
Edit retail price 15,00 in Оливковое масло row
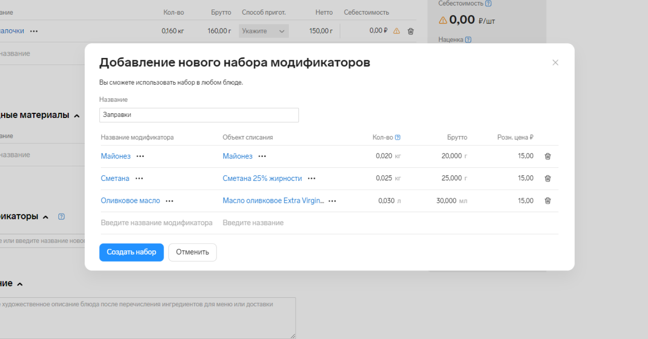click(526, 201)
